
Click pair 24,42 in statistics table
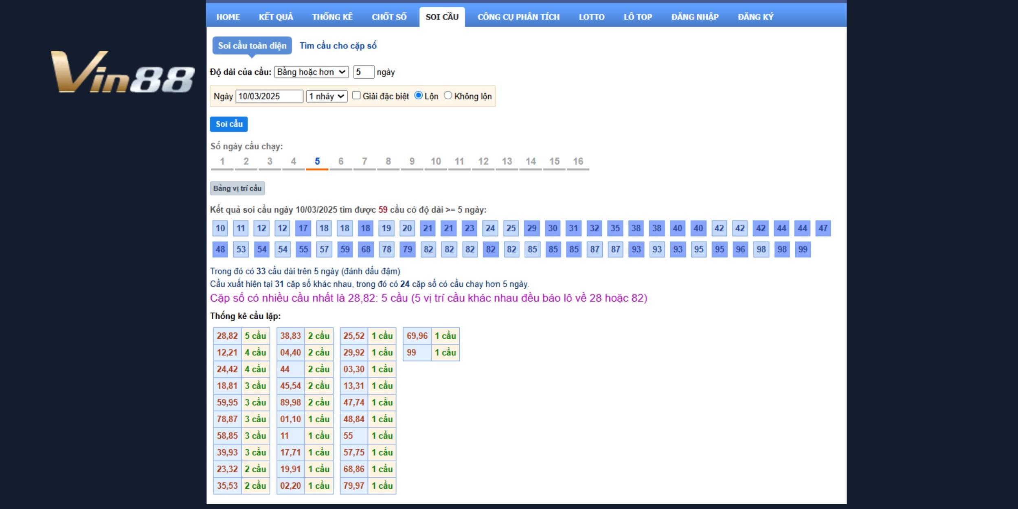pyautogui.click(x=227, y=370)
